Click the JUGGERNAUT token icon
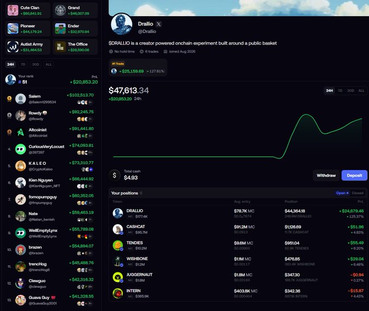The image size is (369, 311). pos(118,277)
